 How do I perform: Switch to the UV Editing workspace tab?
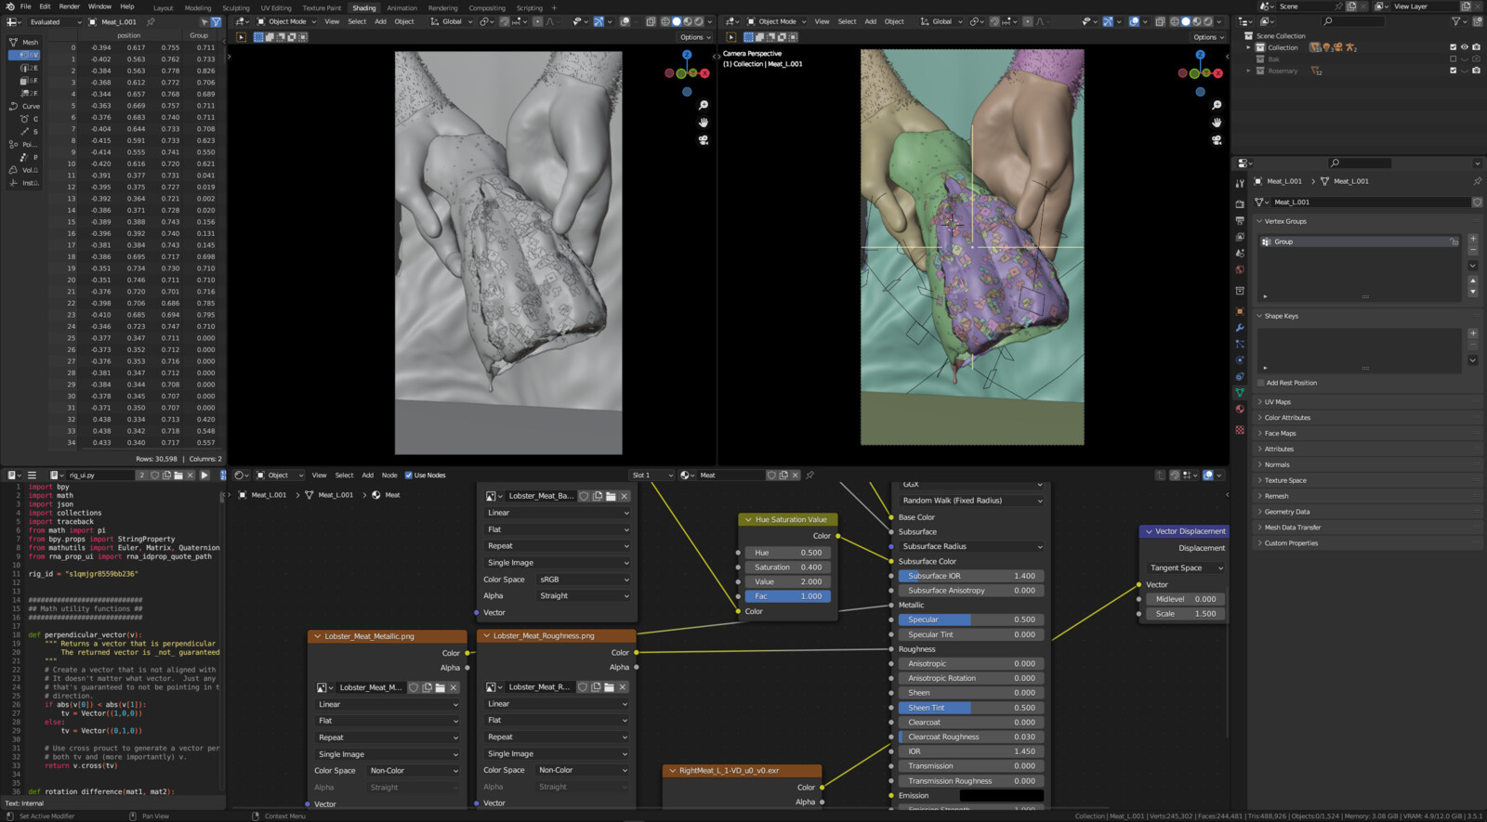coord(276,7)
